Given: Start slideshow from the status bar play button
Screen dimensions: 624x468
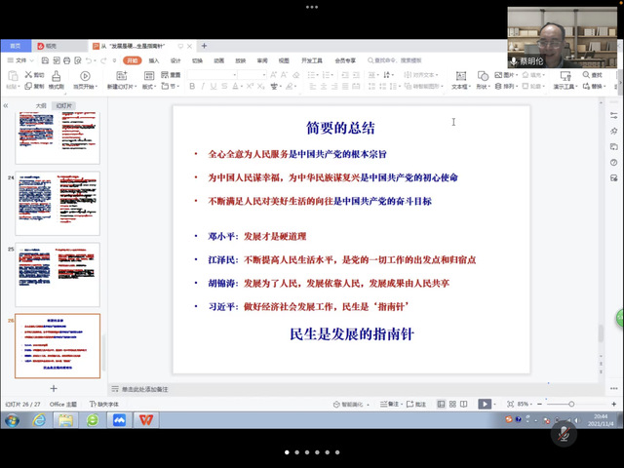Looking at the screenshot, I should pos(486,404).
